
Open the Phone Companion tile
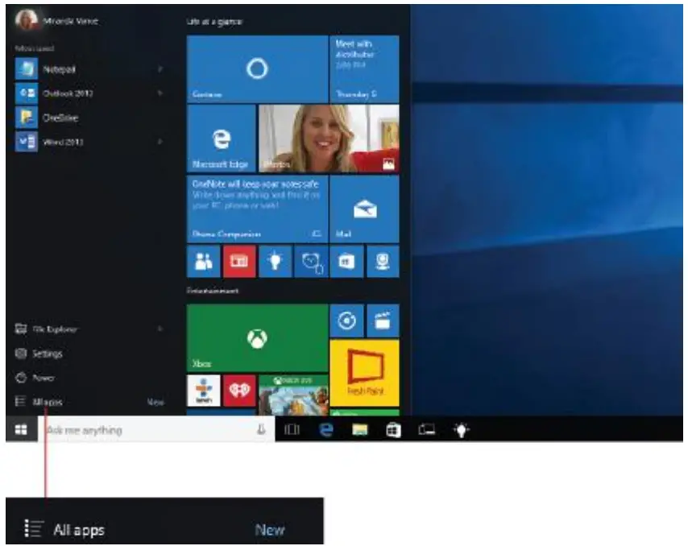tap(257, 209)
